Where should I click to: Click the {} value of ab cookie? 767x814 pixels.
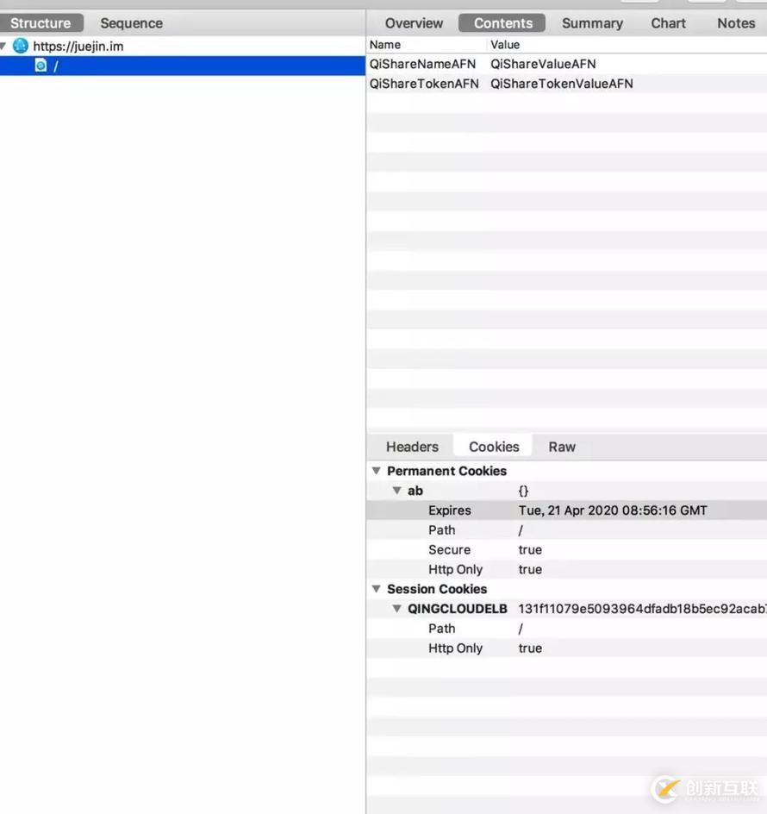523,491
